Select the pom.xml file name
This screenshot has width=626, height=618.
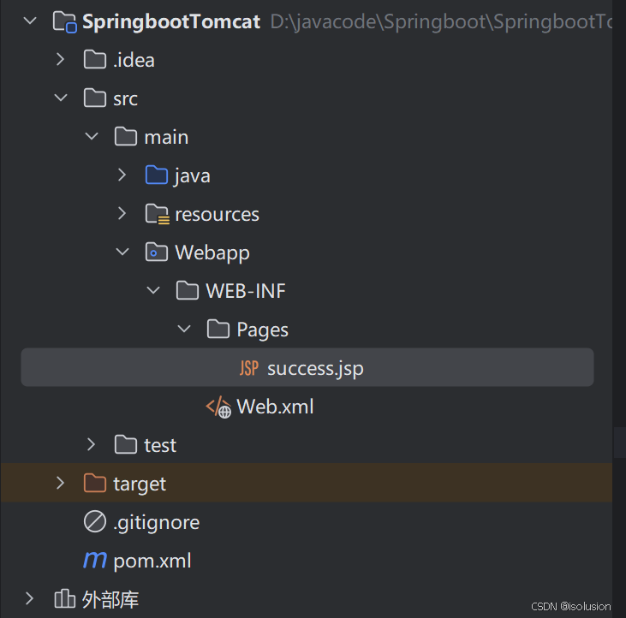click(152, 562)
